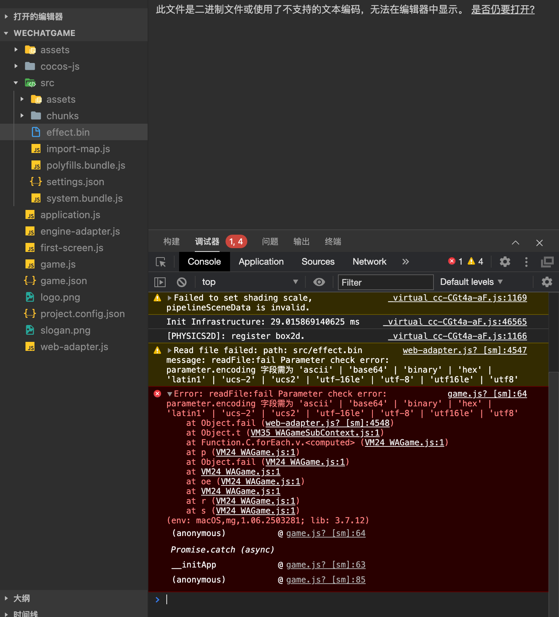The width and height of the screenshot is (559, 617).
Task: Click the undock devtools window icon
Action: 547,262
